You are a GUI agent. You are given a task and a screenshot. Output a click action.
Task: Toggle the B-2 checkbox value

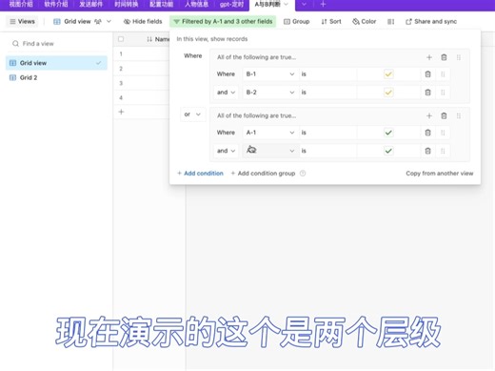coord(388,93)
